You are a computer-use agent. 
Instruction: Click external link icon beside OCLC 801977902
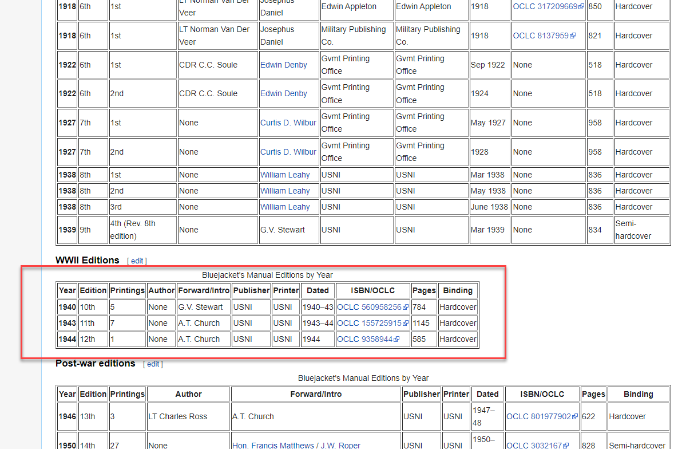[x=575, y=416]
